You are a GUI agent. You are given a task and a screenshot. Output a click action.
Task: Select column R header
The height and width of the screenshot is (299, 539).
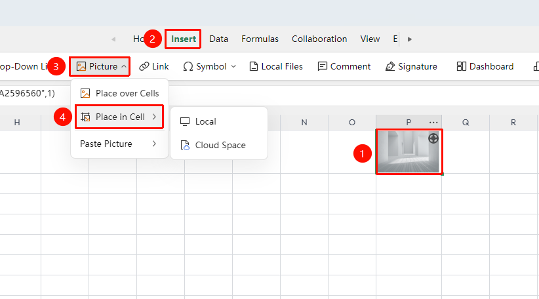click(x=513, y=123)
